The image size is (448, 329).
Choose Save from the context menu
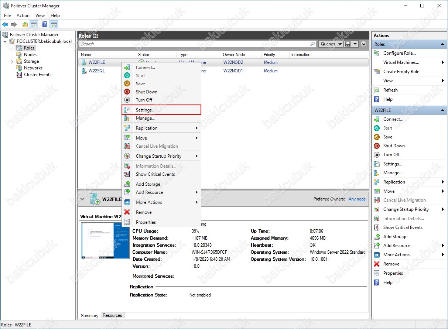pos(161,84)
